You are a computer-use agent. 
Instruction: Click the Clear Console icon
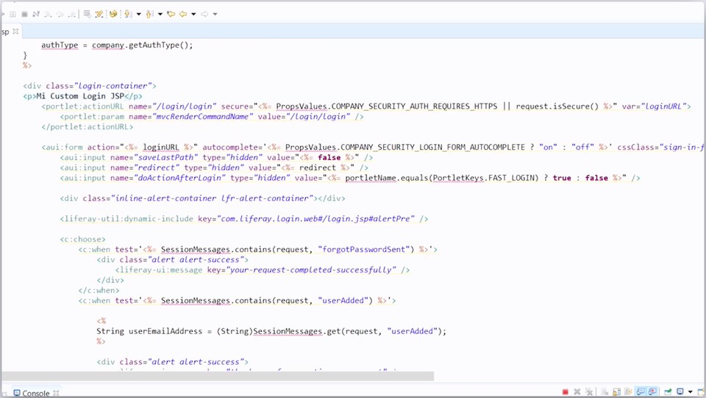point(605,392)
